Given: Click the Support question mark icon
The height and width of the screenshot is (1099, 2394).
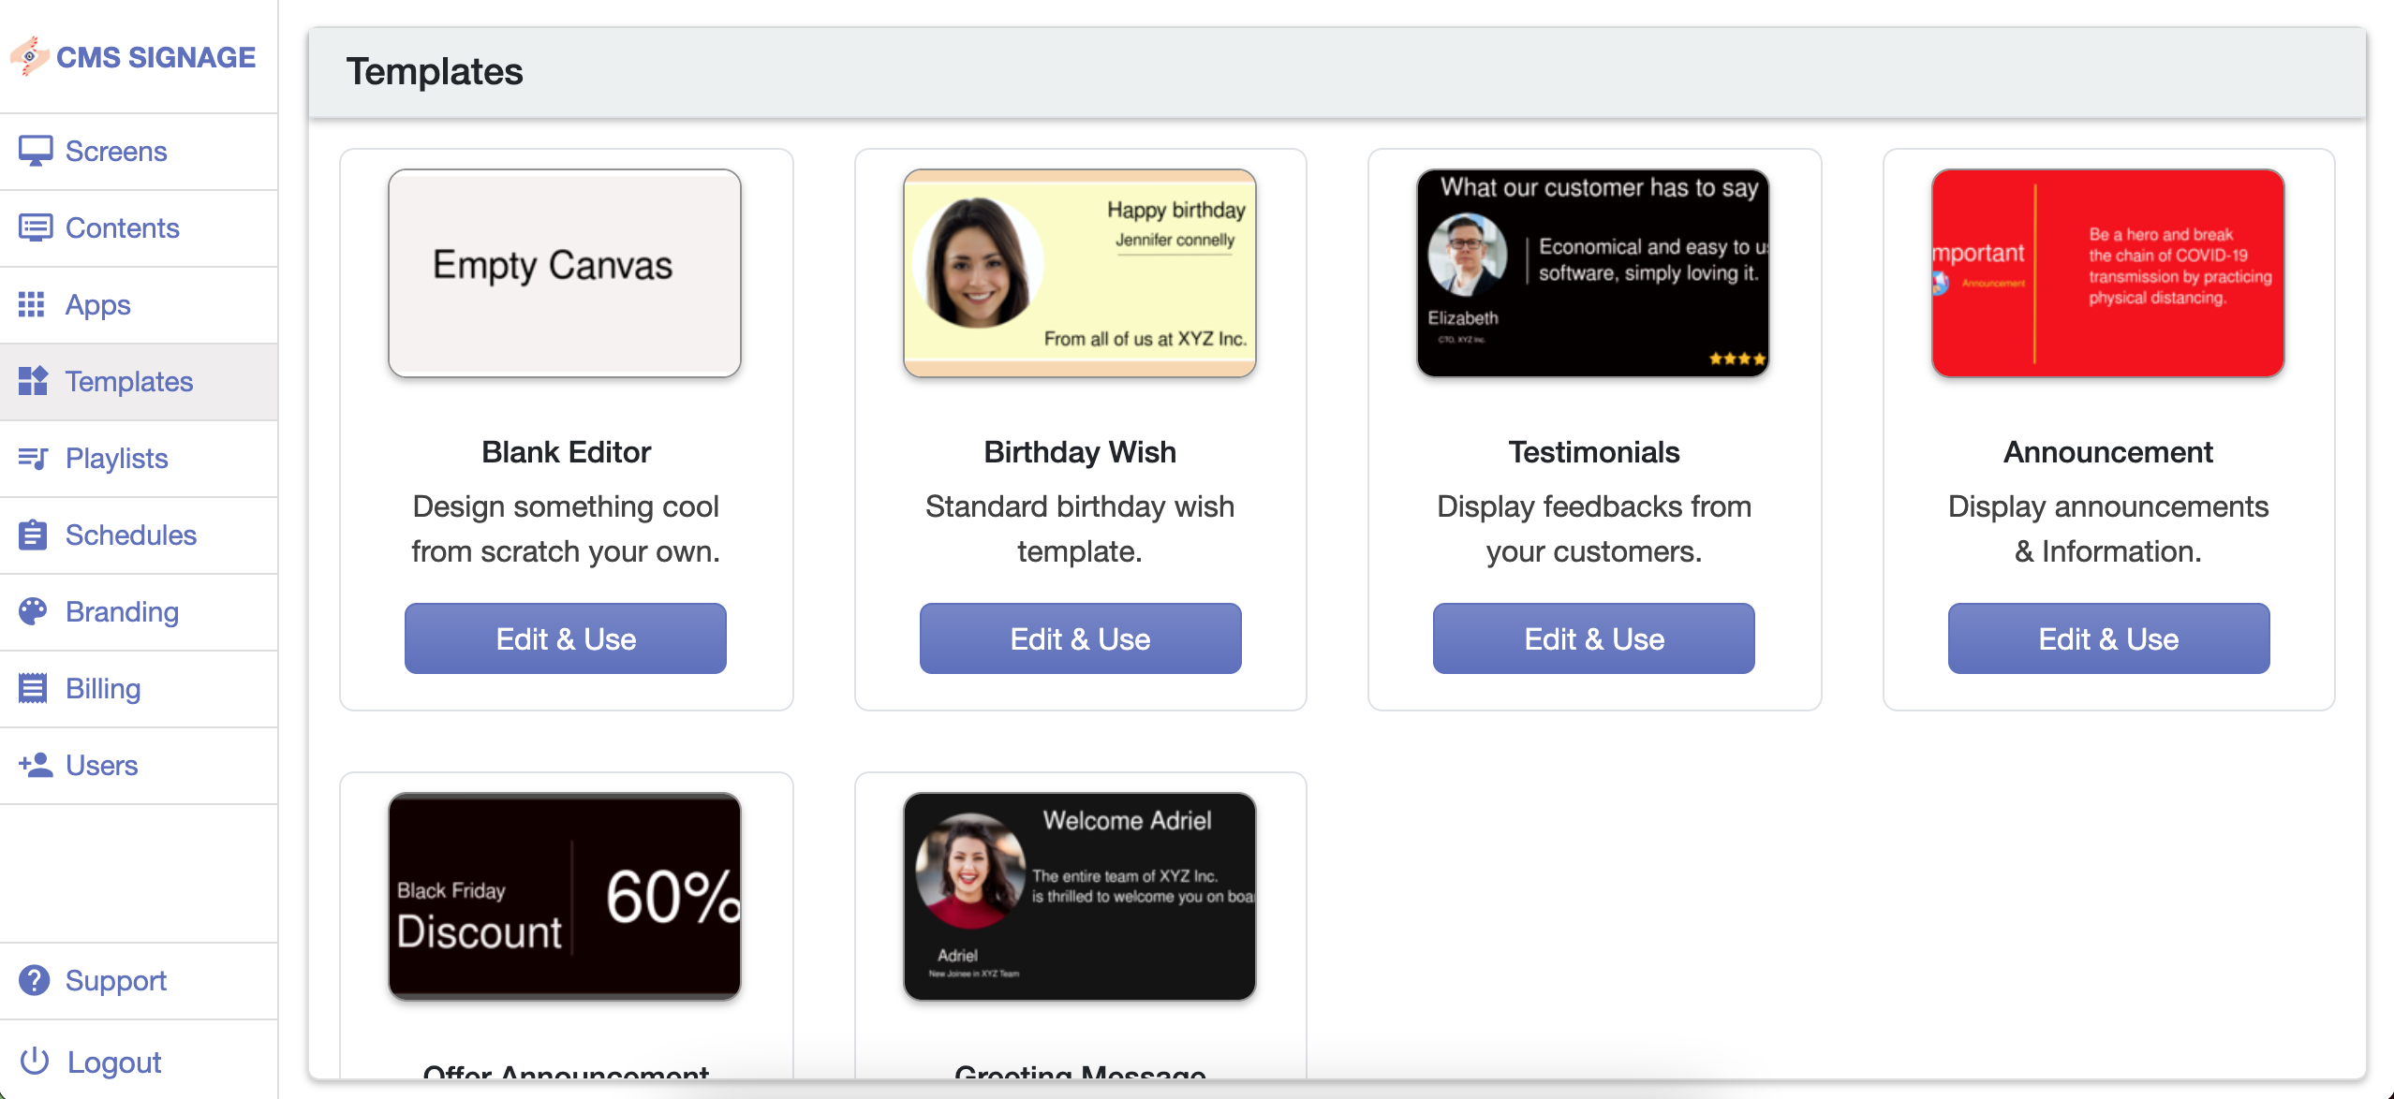Looking at the screenshot, I should (34, 980).
